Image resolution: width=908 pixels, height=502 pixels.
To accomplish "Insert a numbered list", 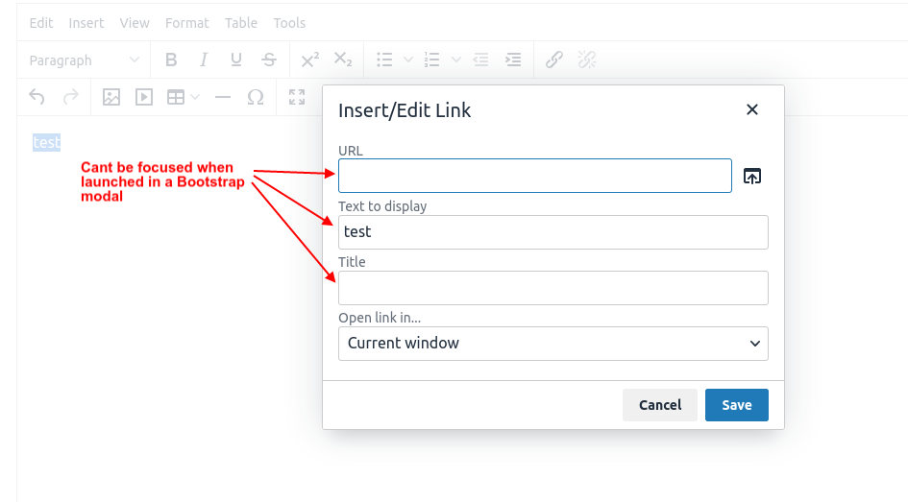I will pos(432,60).
